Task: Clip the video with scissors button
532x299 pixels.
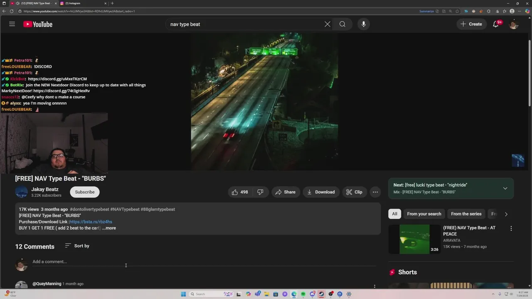Action: point(354,192)
